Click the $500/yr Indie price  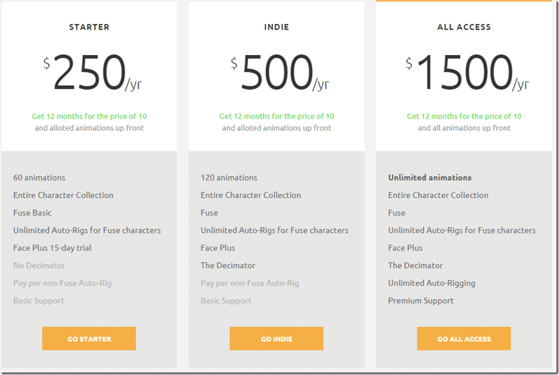[x=279, y=72]
